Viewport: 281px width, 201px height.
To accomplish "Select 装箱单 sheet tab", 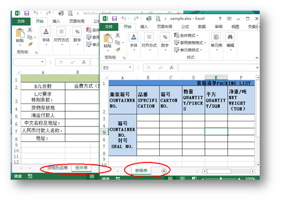I will (141, 171).
